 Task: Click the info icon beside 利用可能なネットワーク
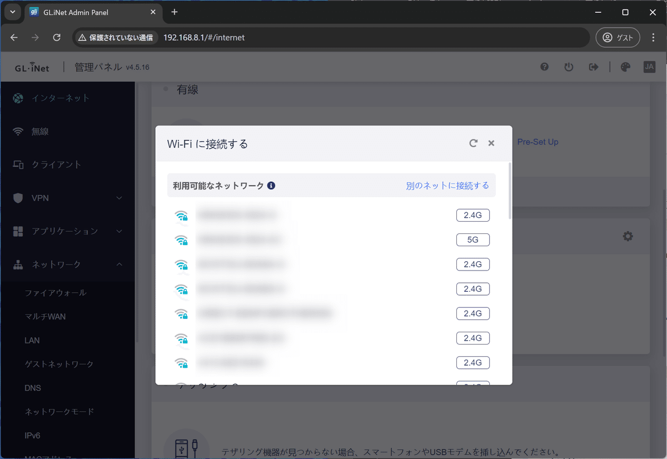tap(271, 186)
